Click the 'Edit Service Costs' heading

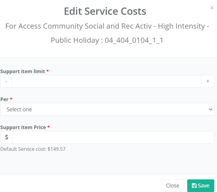point(105,11)
